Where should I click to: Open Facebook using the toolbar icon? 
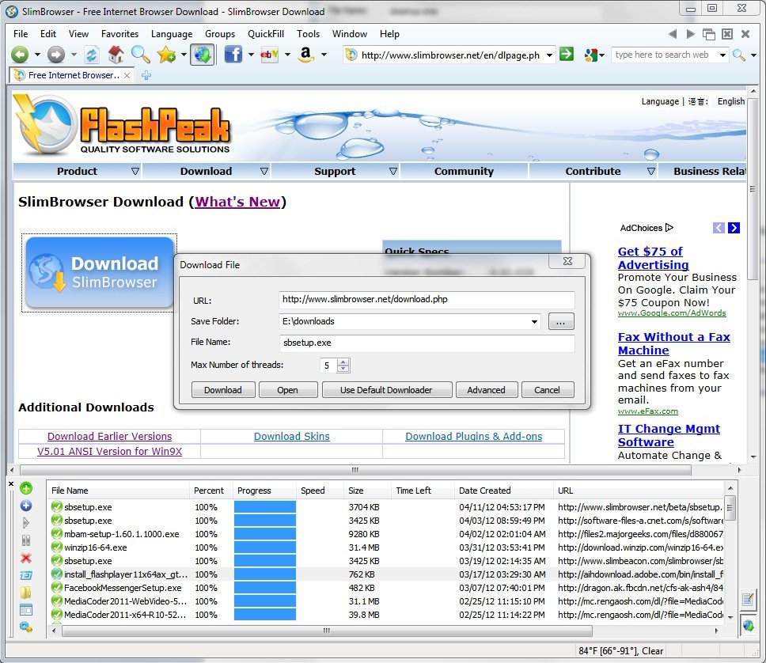[x=233, y=55]
